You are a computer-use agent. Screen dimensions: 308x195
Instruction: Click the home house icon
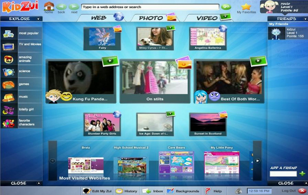[x=49, y=6]
